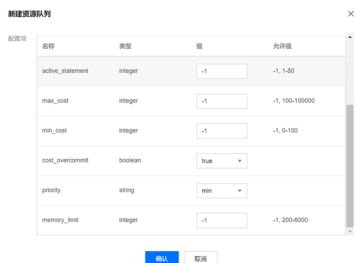This screenshot has width=361, height=263.
Task: Click the memory_limit value input field
Action: (222, 220)
